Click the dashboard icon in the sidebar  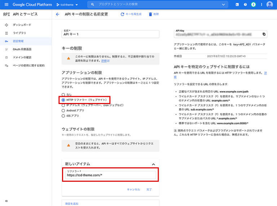tap(6, 25)
